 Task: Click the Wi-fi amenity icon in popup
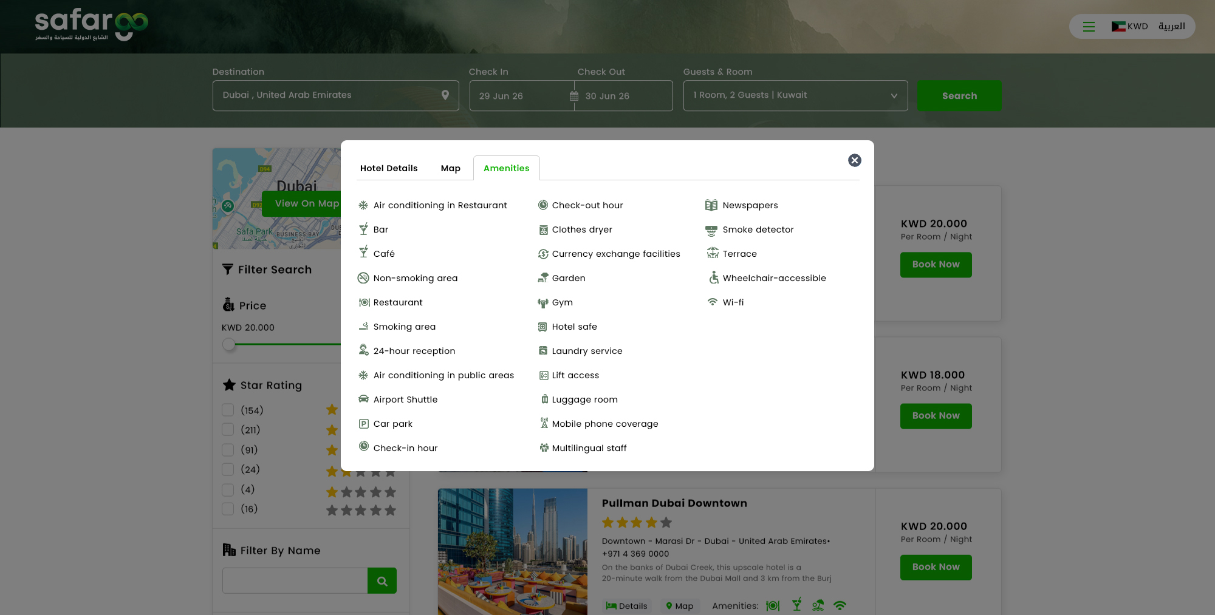click(712, 302)
